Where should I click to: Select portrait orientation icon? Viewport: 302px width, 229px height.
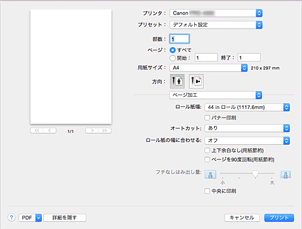(177, 81)
